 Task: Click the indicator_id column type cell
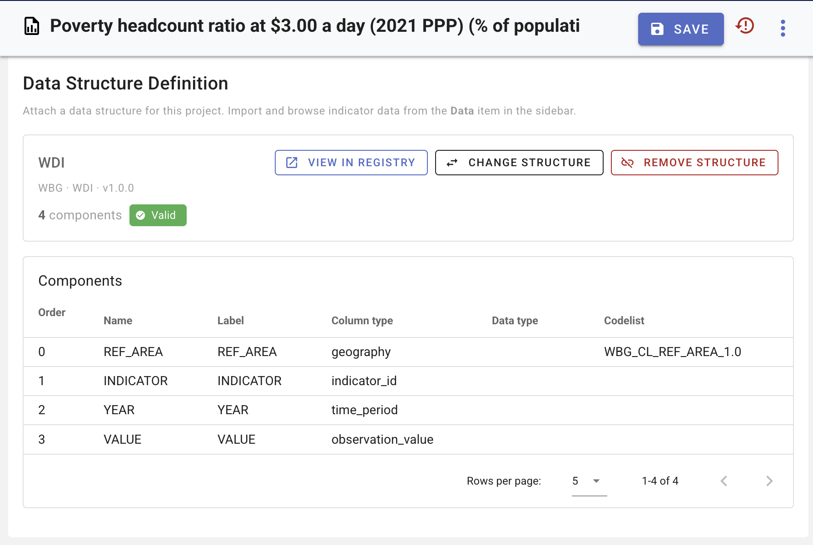(x=364, y=381)
